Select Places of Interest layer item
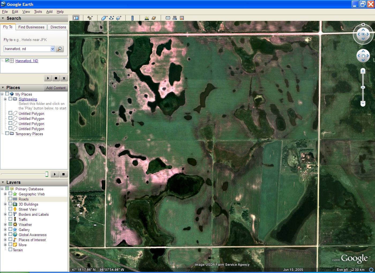 [32, 240]
